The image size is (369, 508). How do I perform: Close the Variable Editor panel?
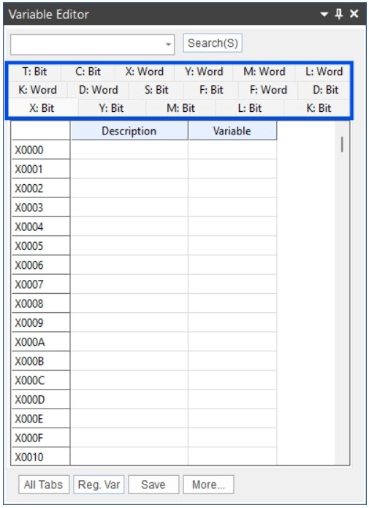[354, 14]
